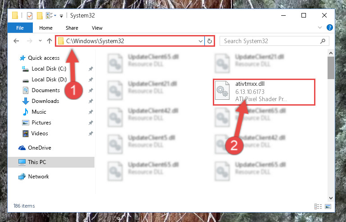This screenshot has width=346, height=222.
Task: Switch to Details view icon
Action: pos(318,207)
